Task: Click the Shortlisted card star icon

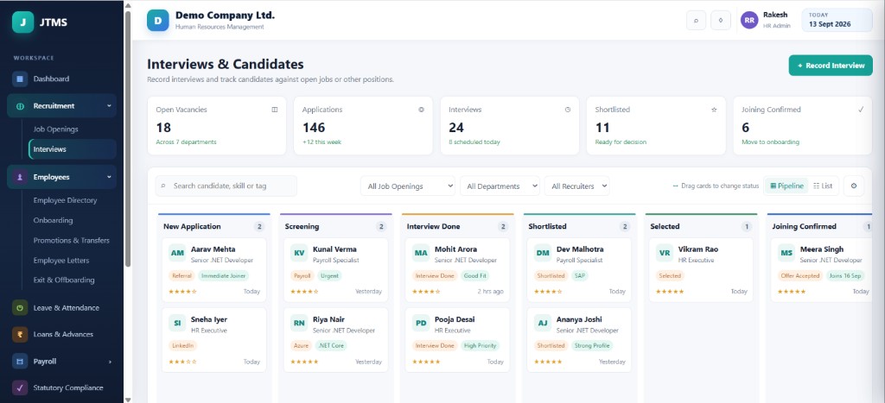Action: click(x=714, y=110)
